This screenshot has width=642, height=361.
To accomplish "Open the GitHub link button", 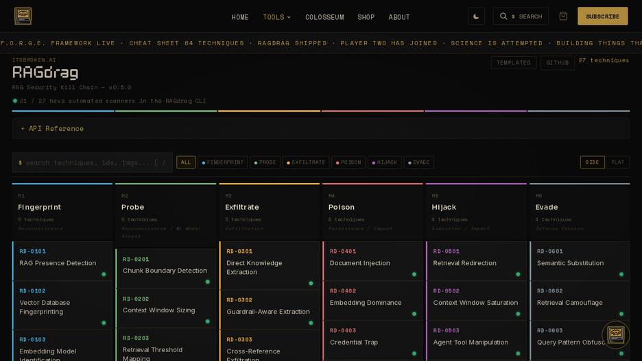I will pos(557,62).
